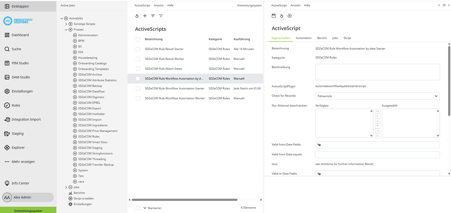Screen dimensions: 451x213
Task: Open the Check for Records dropdown
Action: point(436,96)
